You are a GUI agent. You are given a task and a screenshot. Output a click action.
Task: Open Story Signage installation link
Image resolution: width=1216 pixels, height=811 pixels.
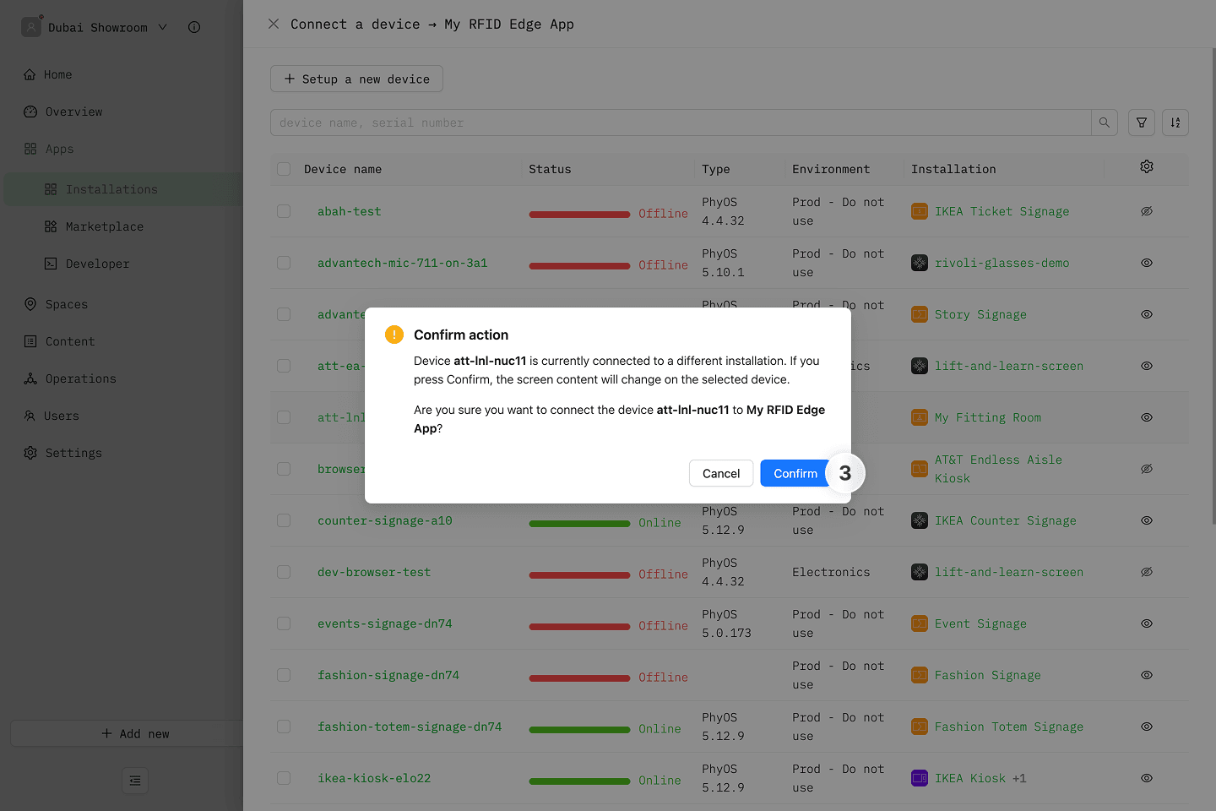980,314
